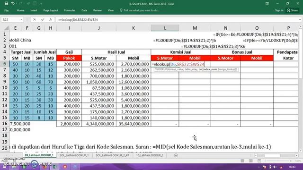Click the vertical scrollbar down arrow
Screen dimensions: 303x170
click(301, 151)
